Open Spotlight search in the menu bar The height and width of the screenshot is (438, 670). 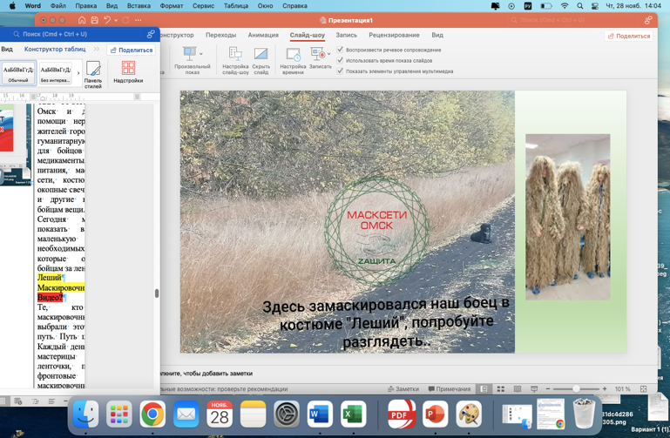[579, 6]
